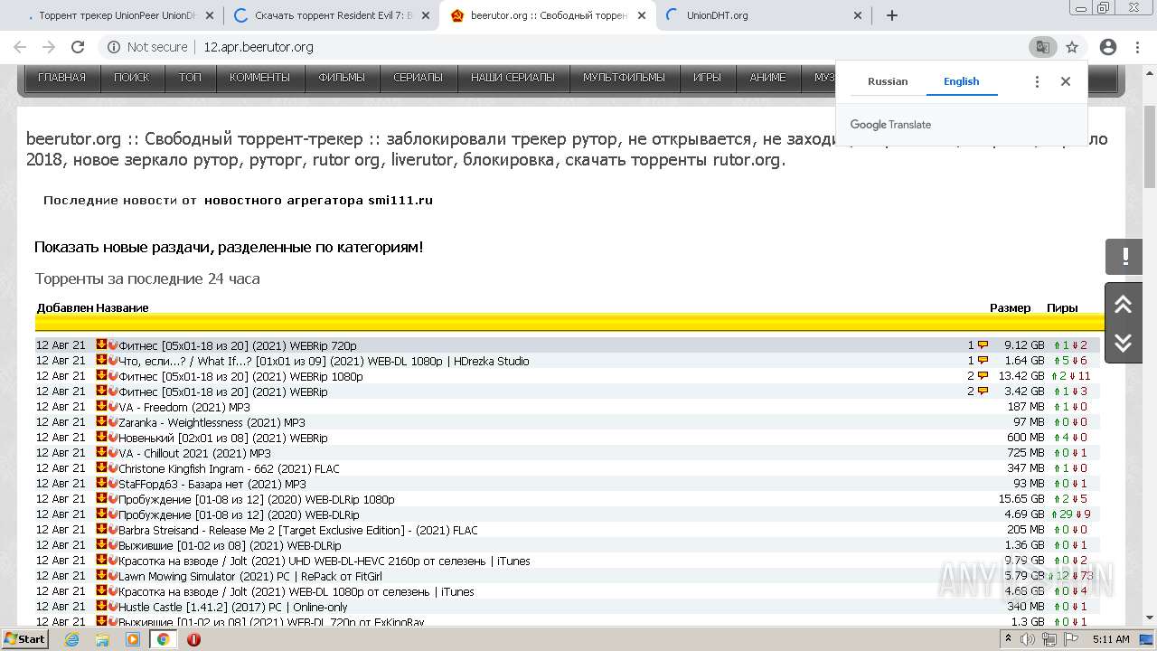Viewport: 1157px width, 651px height.
Task: Open torrent Фитнес [05x01-18 из 20] WEBRip 720p
Action: 238,345
